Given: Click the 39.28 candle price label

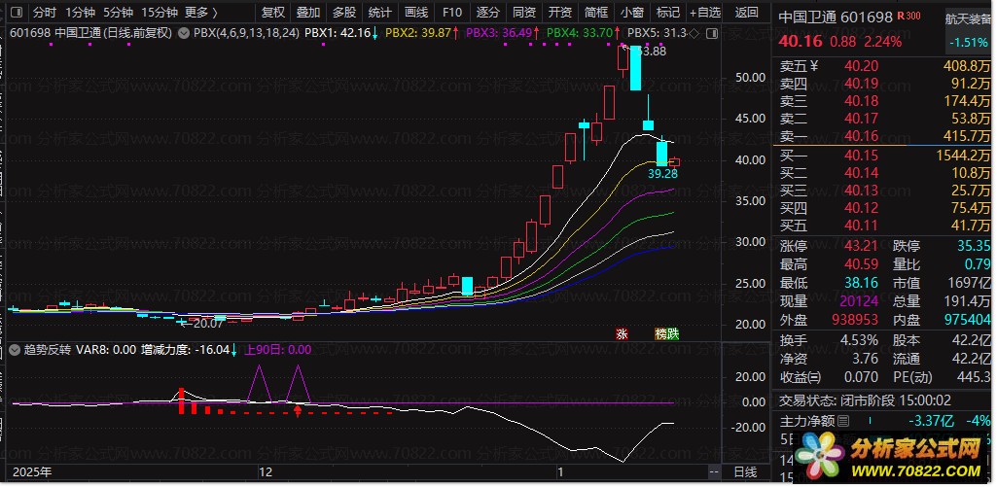Looking at the screenshot, I should pos(662,173).
